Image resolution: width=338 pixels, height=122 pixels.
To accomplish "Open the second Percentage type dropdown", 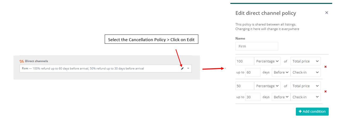I will 267,86.
